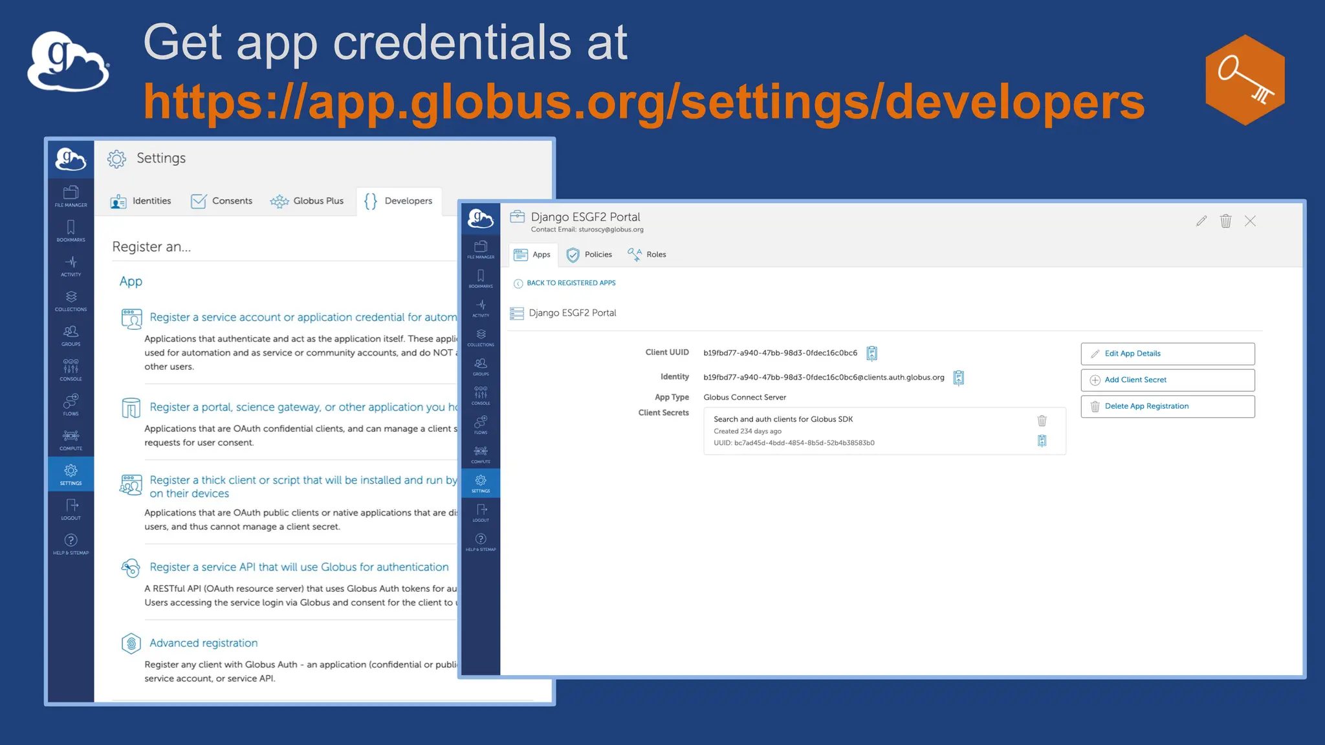
Task: Open Bookmarks in Settings window sidebar
Action: pos(71,231)
